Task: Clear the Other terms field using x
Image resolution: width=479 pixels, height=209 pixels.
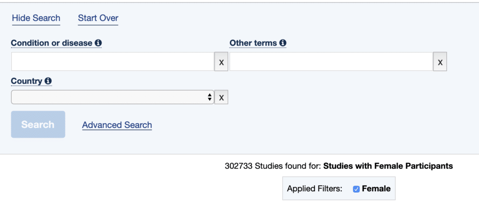Action: (x=440, y=62)
